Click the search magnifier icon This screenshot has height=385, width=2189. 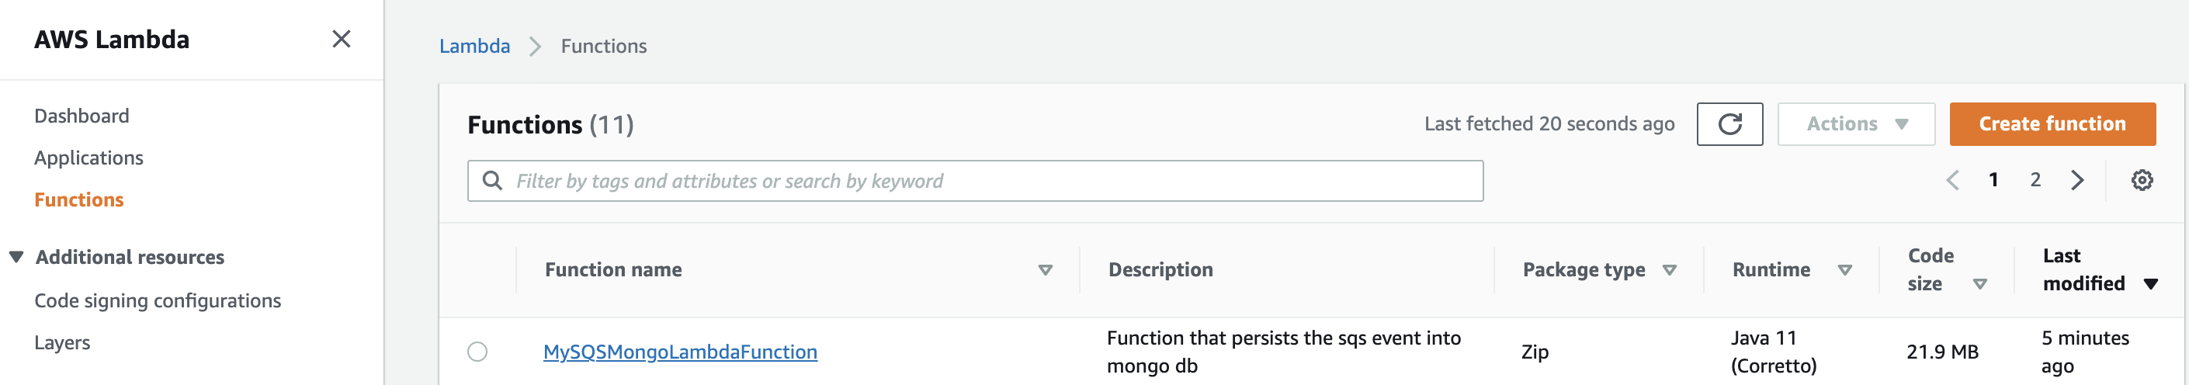pos(492,180)
